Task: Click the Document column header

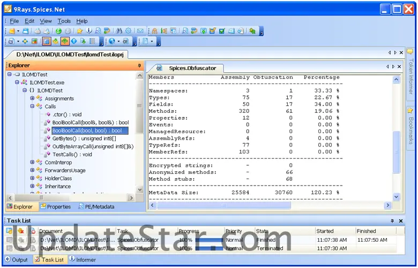Action: point(77,231)
